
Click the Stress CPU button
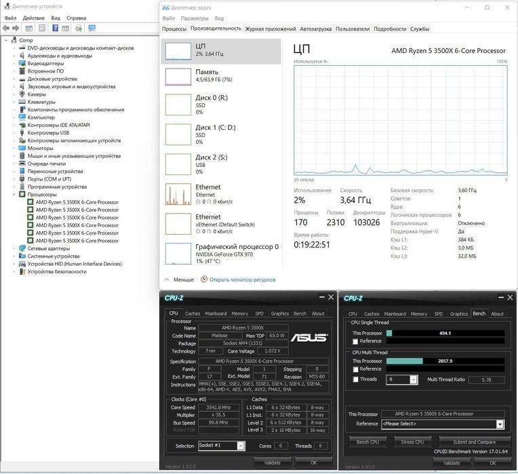(412, 442)
